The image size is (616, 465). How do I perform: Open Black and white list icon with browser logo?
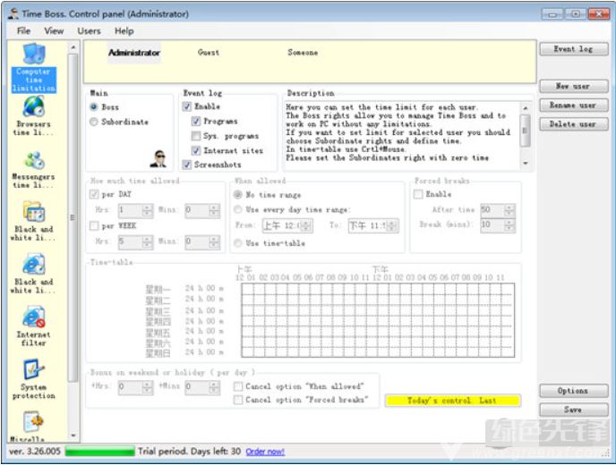coord(34,264)
